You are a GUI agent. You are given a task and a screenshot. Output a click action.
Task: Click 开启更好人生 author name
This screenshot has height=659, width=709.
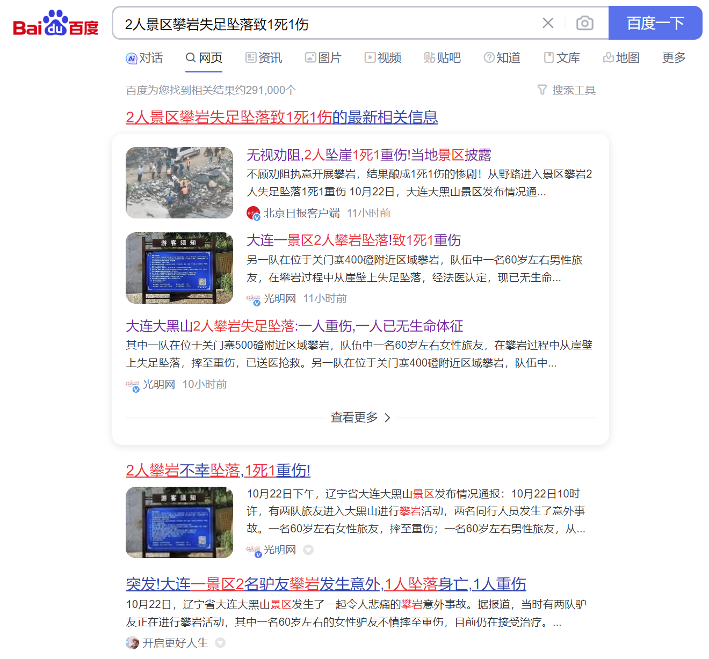[175, 643]
